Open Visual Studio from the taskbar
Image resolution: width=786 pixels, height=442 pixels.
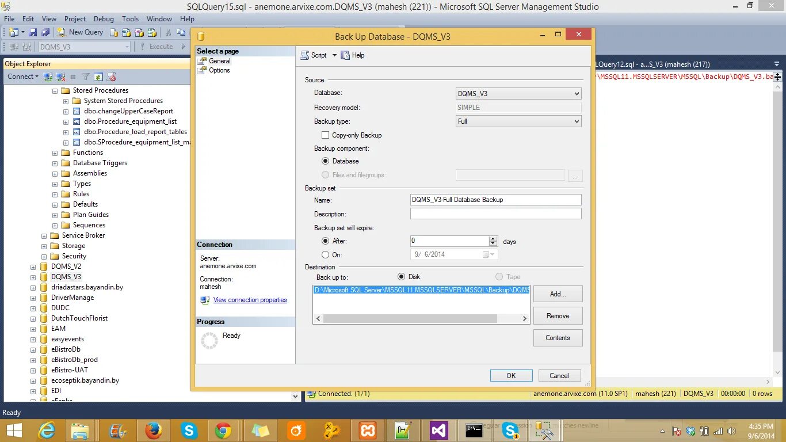click(439, 430)
